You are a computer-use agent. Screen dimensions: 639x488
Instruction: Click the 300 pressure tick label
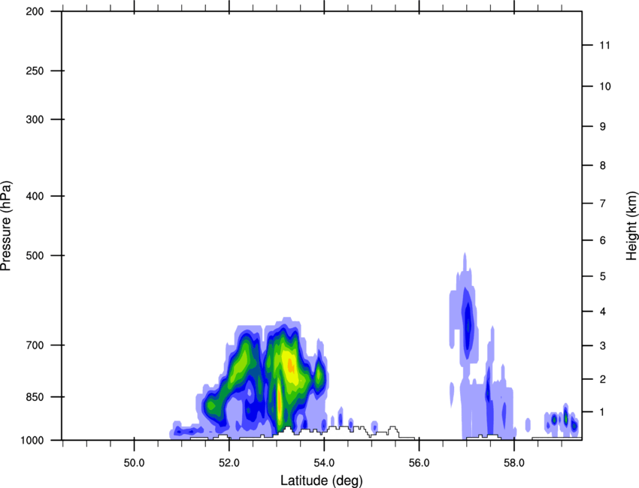click(x=35, y=119)
